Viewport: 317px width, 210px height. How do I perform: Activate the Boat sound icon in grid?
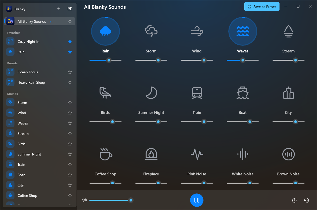243,93
